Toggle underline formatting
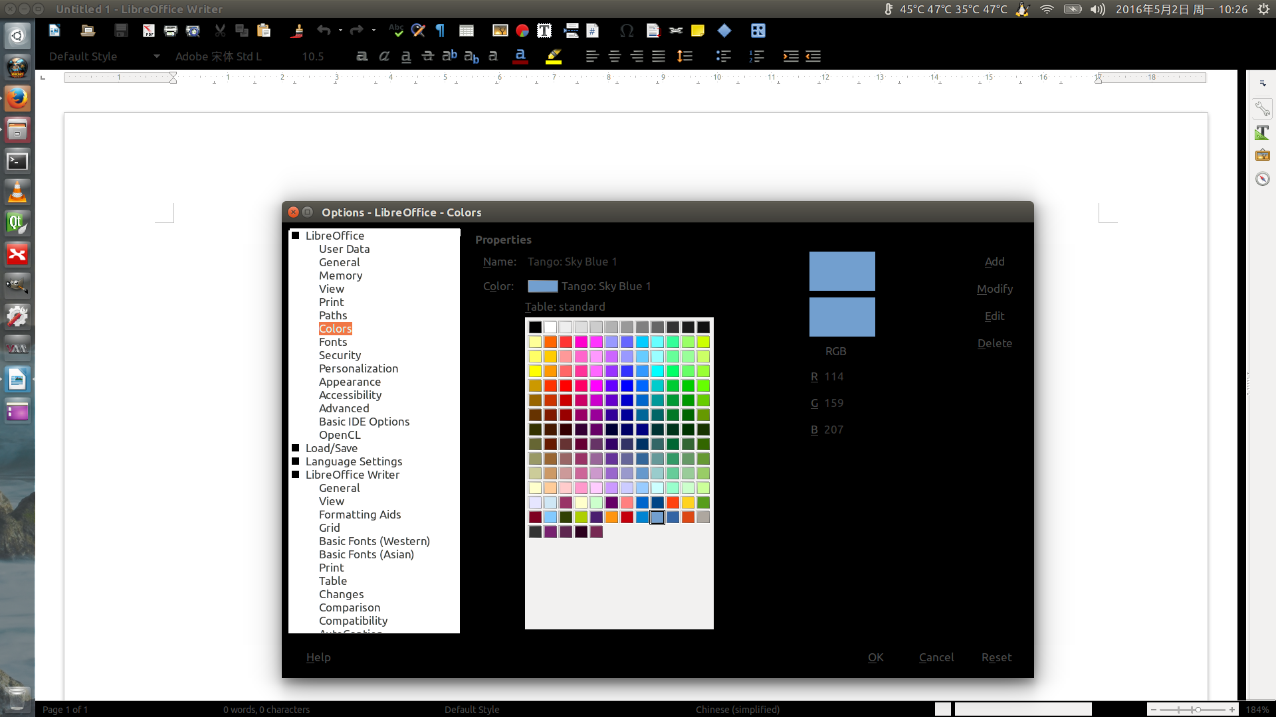This screenshot has height=717, width=1276. pyautogui.click(x=406, y=56)
